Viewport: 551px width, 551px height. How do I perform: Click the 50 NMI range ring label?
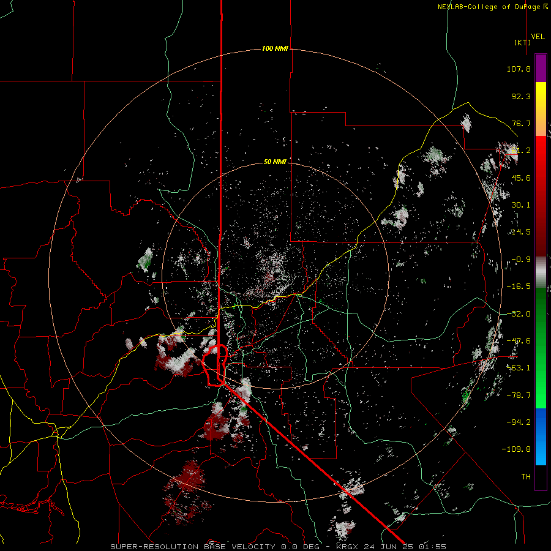tap(275, 162)
